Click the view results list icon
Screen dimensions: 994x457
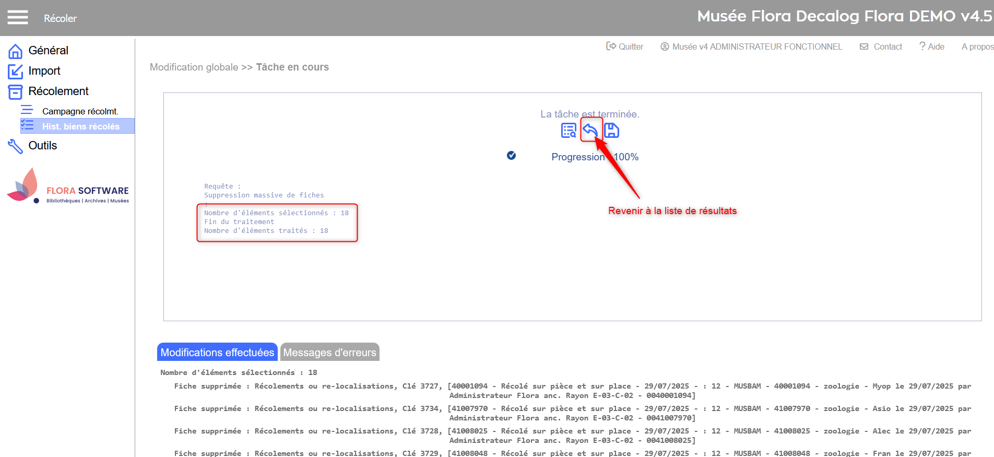(568, 131)
